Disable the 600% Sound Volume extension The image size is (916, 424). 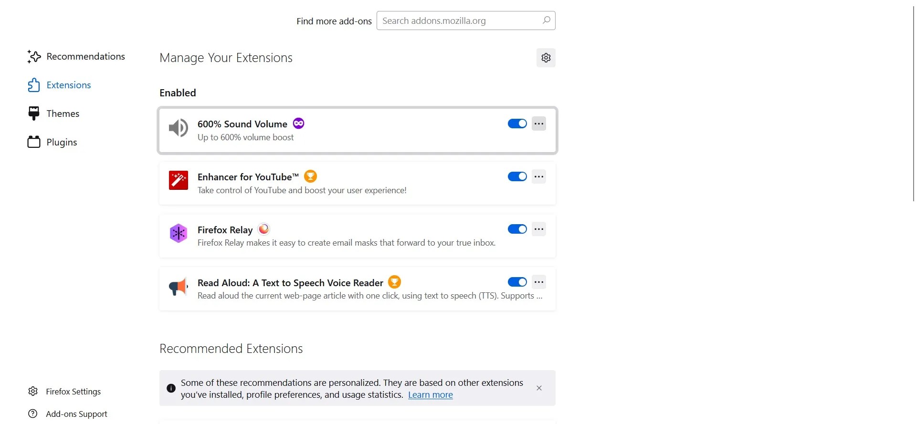point(516,124)
